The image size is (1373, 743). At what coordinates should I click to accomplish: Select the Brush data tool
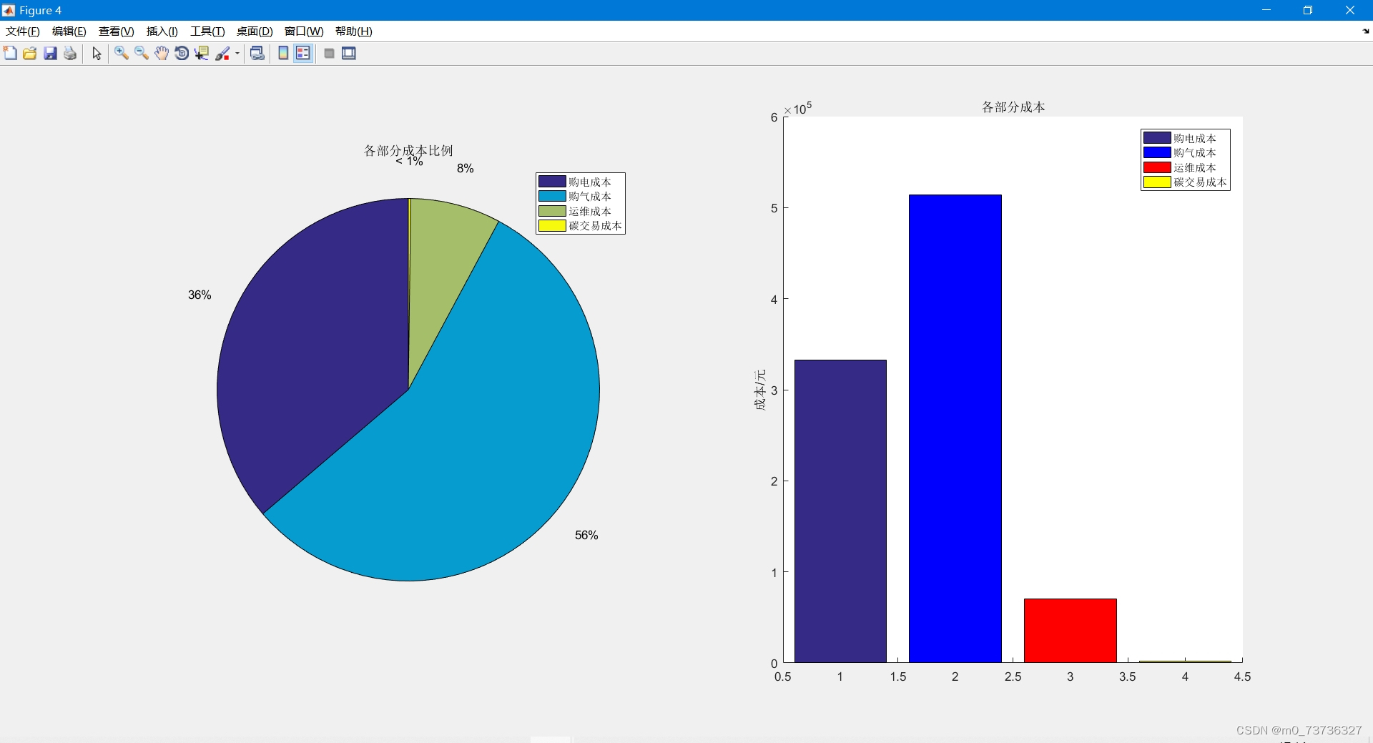click(x=222, y=54)
